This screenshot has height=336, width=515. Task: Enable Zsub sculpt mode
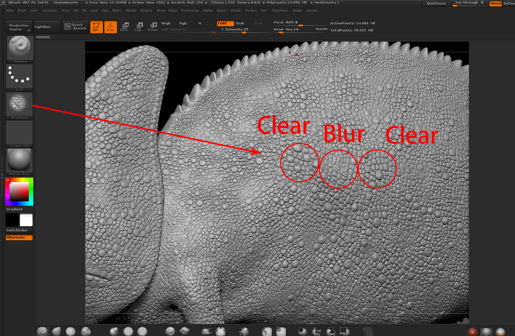click(x=243, y=23)
